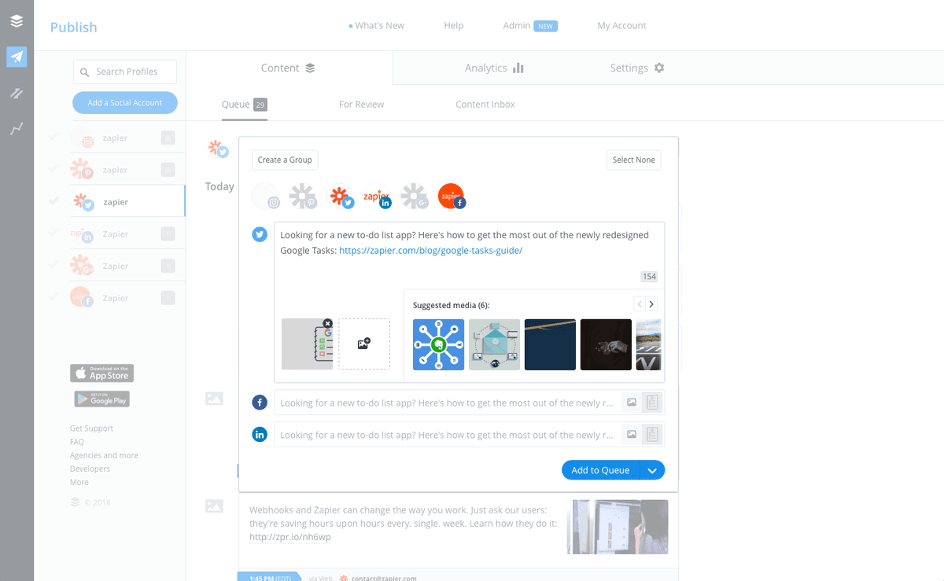Viewport: 944px width, 581px height.
Task: Click the Analytics bar chart icon
Action: 518,68
